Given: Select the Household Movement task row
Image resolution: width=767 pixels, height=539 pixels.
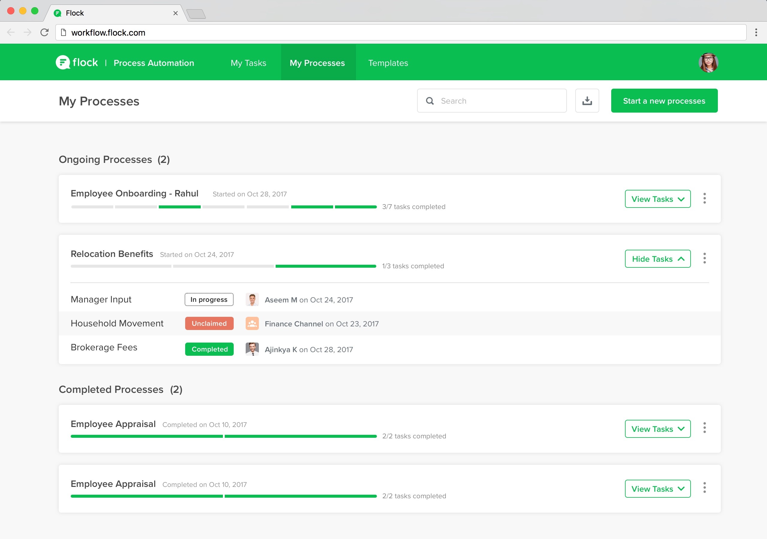Looking at the screenshot, I should point(389,323).
